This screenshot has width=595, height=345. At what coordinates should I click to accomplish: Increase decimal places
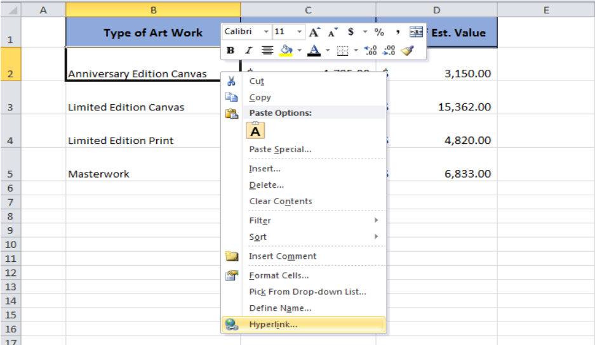(370, 51)
